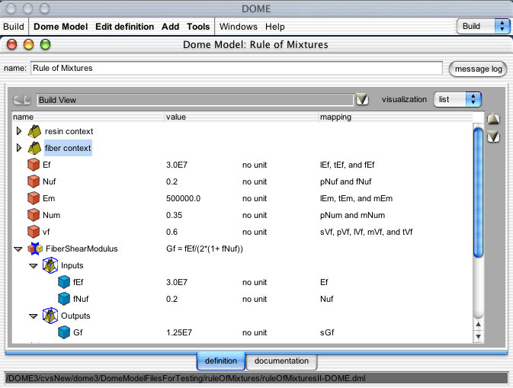The height and width of the screenshot is (388, 513).
Task: Select the Num value 0.35
Action: [x=174, y=215]
